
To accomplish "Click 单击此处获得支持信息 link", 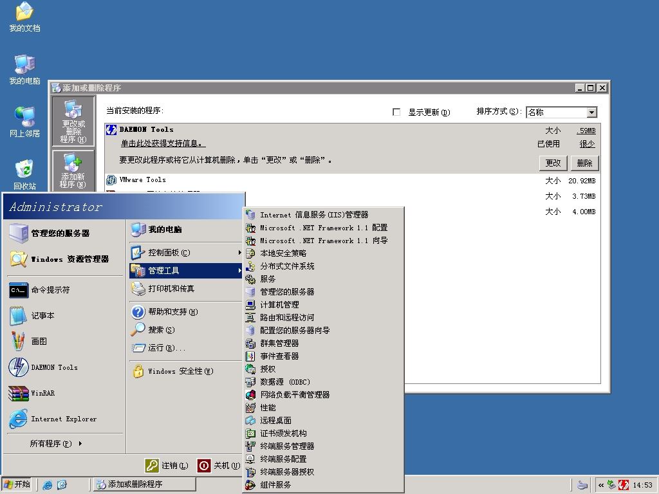I will tap(163, 143).
